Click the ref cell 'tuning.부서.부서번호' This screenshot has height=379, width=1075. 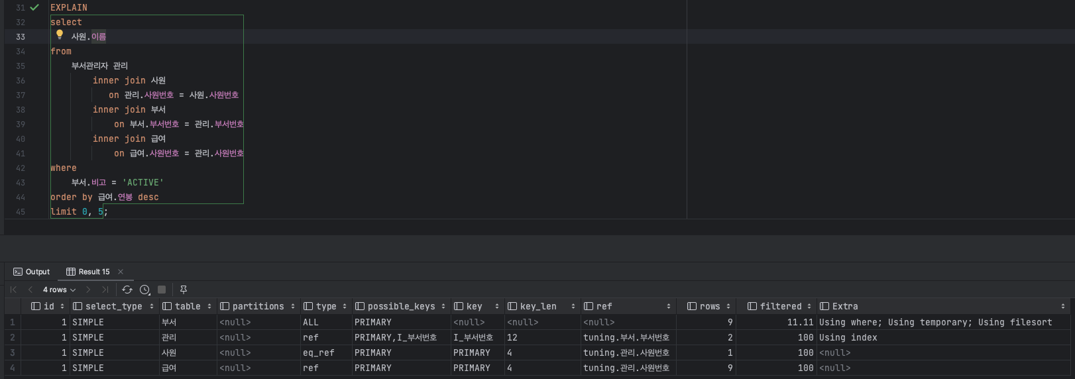tap(628, 337)
